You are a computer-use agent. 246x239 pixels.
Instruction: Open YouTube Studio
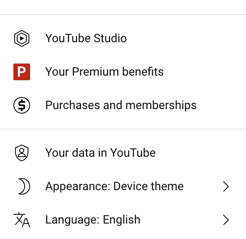[x=123, y=38]
